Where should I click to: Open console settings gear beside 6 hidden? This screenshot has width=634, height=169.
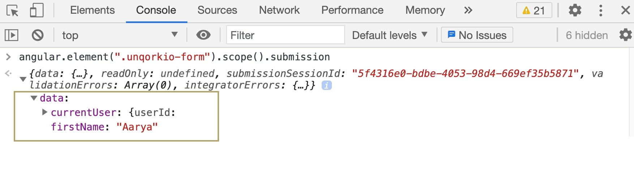tap(625, 35)
